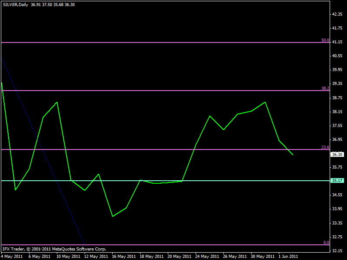Select the green 35.17 price level tag
This screenshot has height=260, width=347.
pos(337,181)
